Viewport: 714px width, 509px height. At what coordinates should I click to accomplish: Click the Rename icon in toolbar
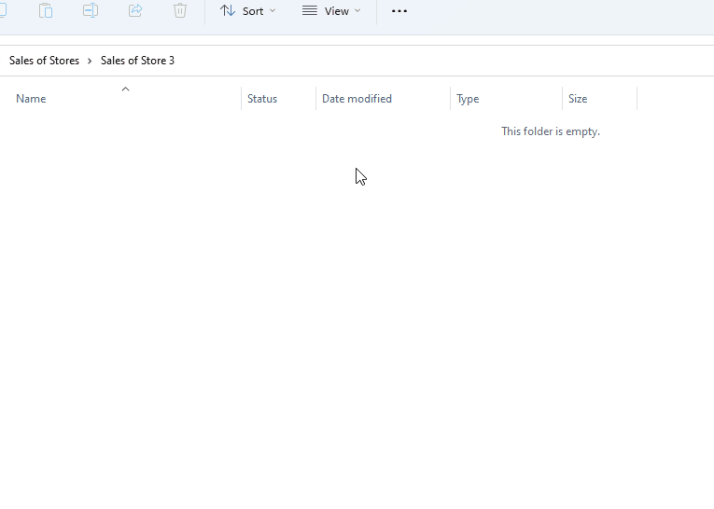91,11
